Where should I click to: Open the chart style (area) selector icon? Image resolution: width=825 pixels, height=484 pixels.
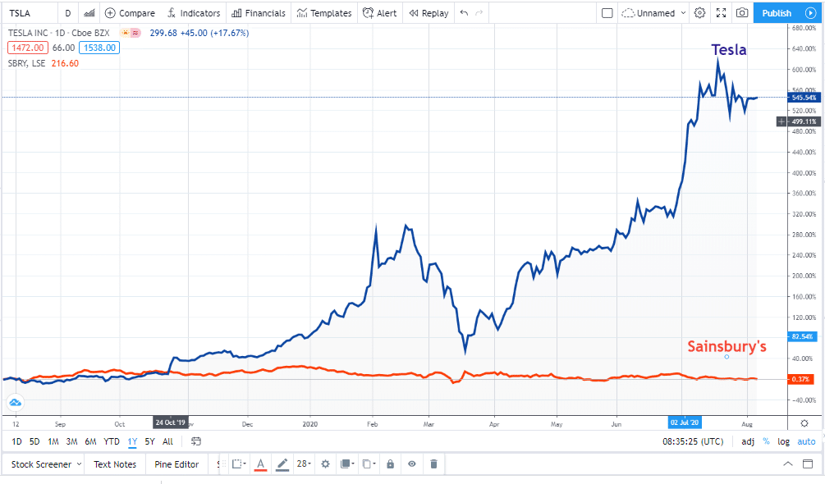point(89,13)
